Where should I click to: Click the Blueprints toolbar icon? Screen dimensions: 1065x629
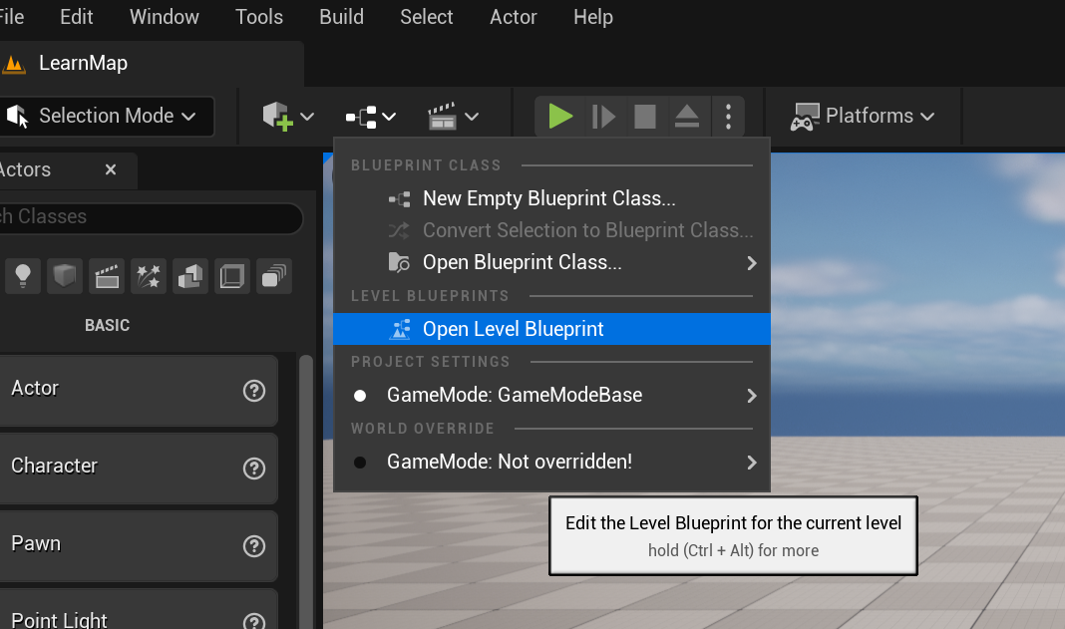pyautogui.click(x=361, y=117)
